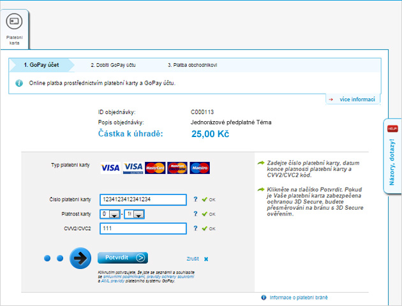The image size is (402, 306).
Task: Select step 1 GoPay účet
Action: point(41,65)
